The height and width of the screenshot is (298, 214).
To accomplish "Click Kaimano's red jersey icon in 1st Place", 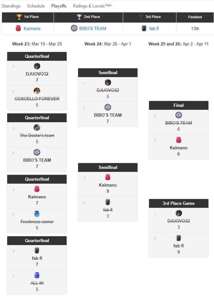I will 18,28.
